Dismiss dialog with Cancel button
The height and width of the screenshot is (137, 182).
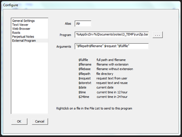point(40,121)
